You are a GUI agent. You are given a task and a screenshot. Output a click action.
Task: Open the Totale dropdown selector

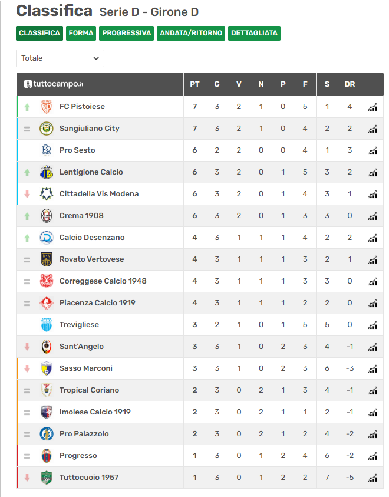tap(60, 58)
